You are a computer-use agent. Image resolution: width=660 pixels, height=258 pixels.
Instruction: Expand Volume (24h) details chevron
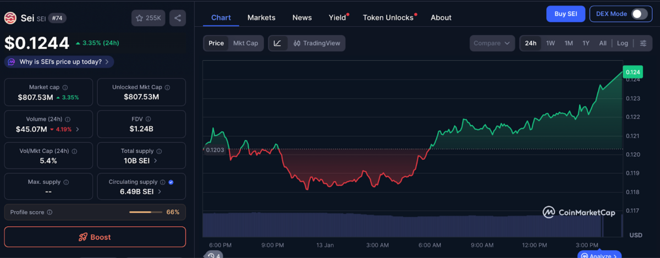coord(78,130)
